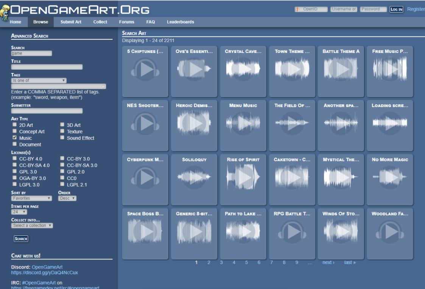Tick the CC-BY 4.0 license
This screenshot has height=289, width=425.
pos(15,158)
